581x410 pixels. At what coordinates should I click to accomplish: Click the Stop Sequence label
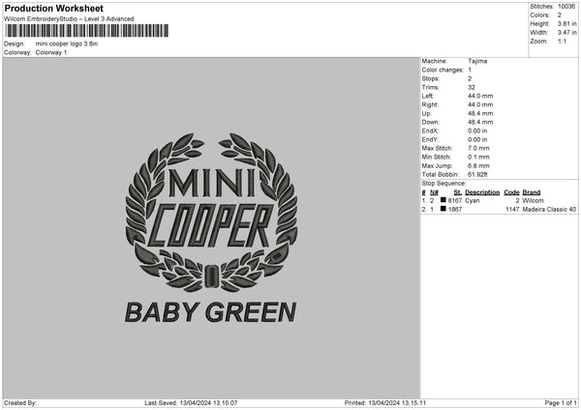[443, 184]
